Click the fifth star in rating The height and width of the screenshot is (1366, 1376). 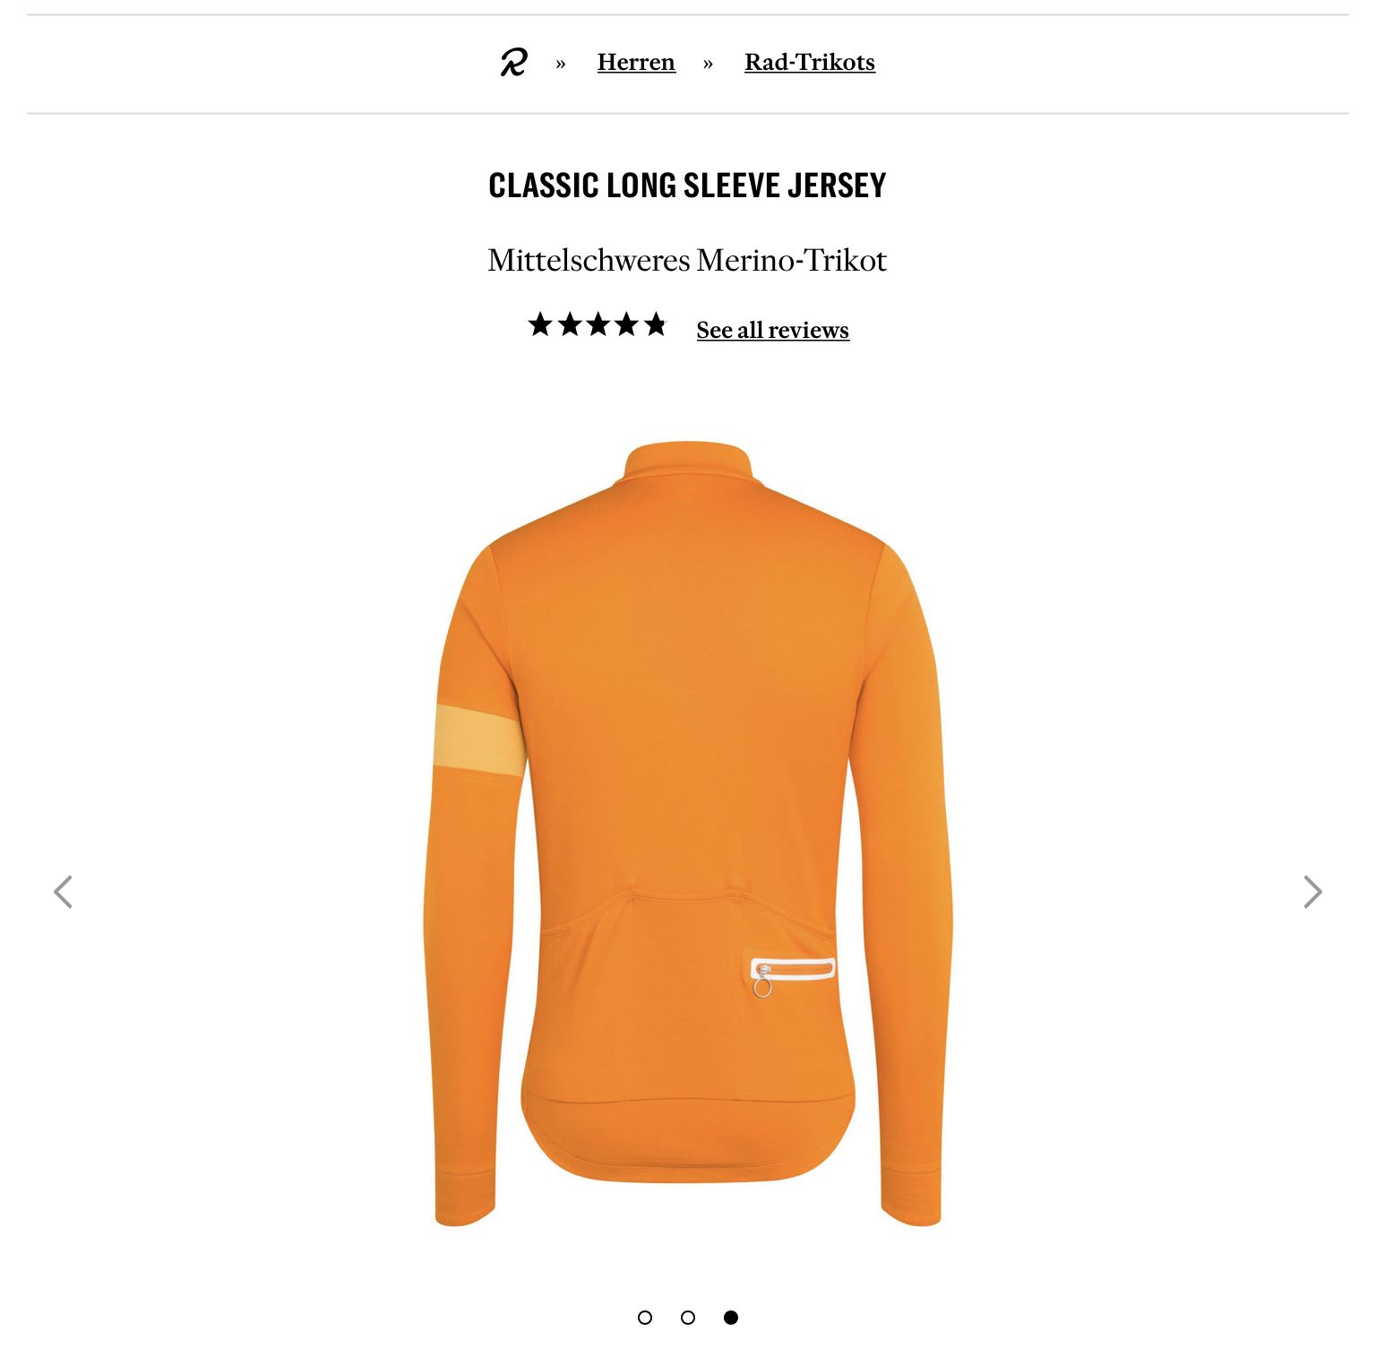(x=656, y=324)
